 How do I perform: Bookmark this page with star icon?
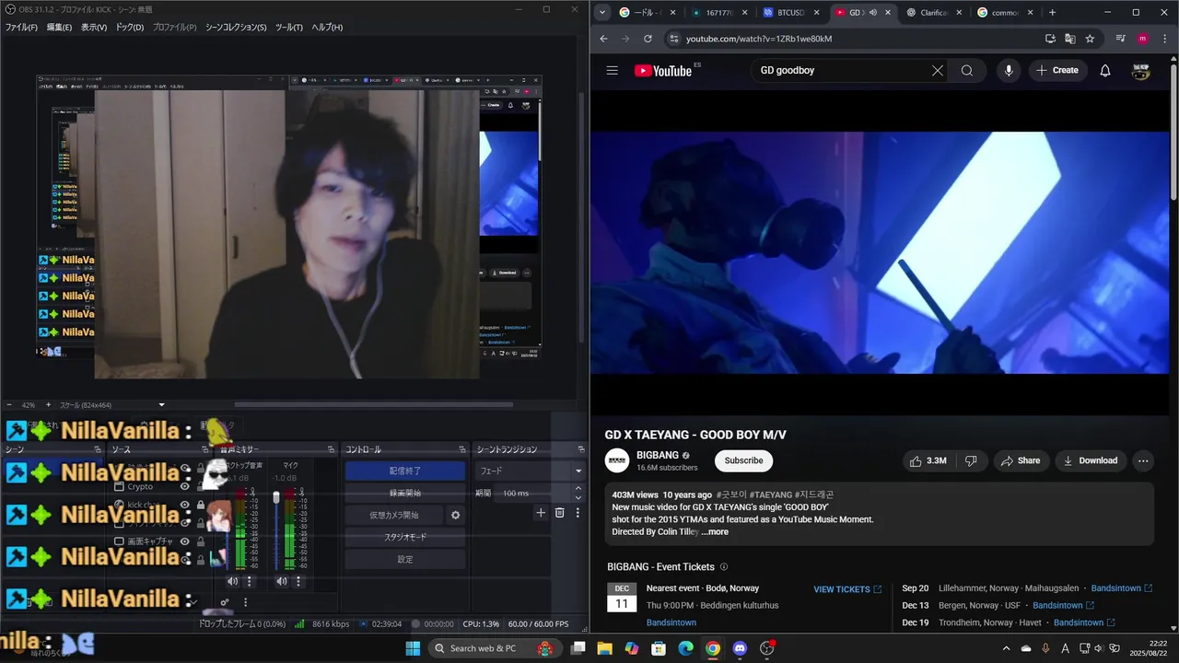(1090, 39)
